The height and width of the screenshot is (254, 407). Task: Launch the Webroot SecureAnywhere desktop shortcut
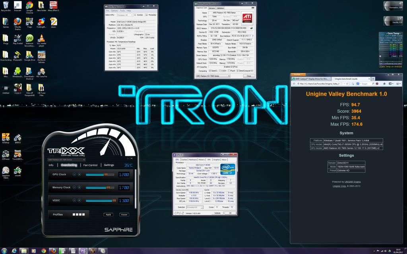(29, 40)
